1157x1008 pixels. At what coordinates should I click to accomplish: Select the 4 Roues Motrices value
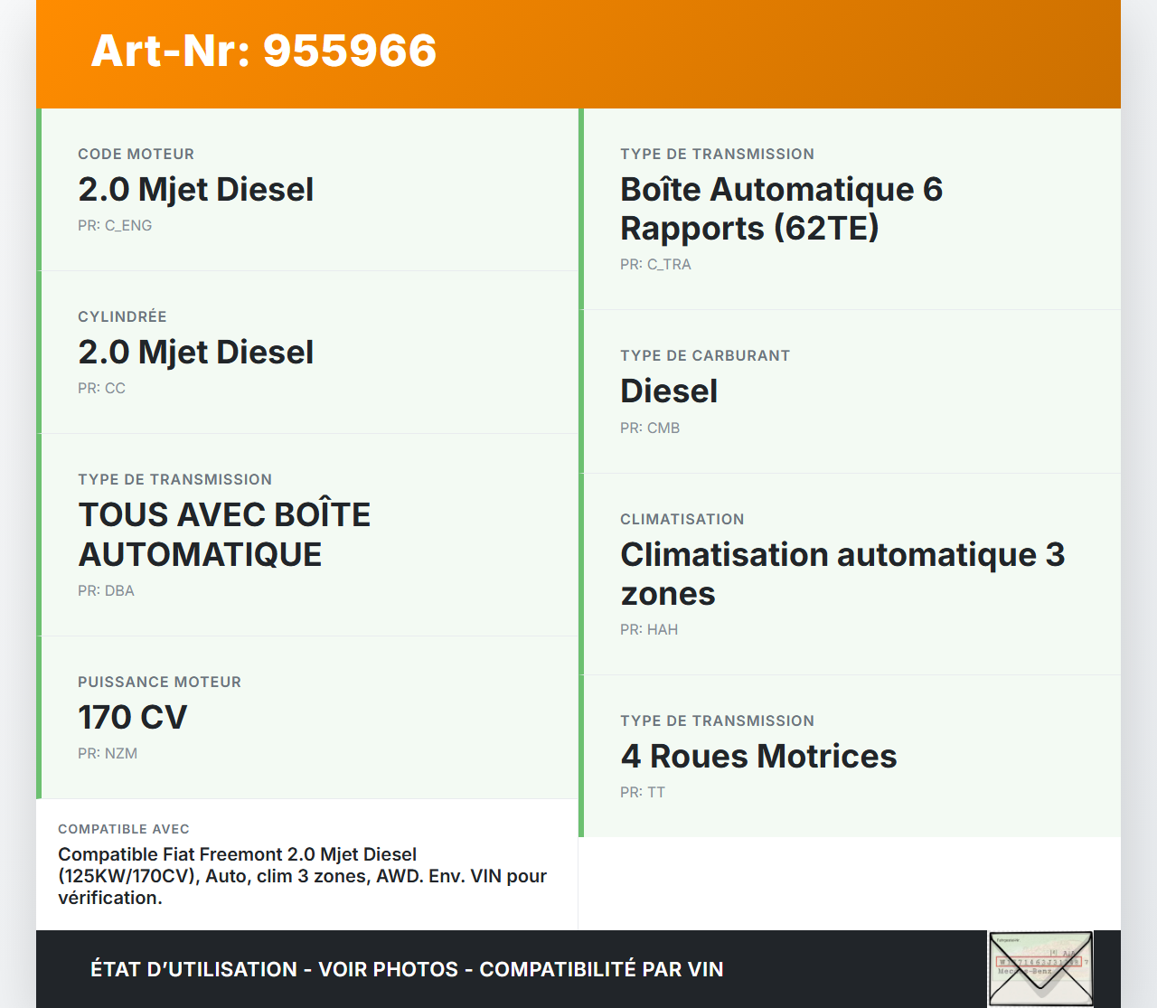point(758,757)
